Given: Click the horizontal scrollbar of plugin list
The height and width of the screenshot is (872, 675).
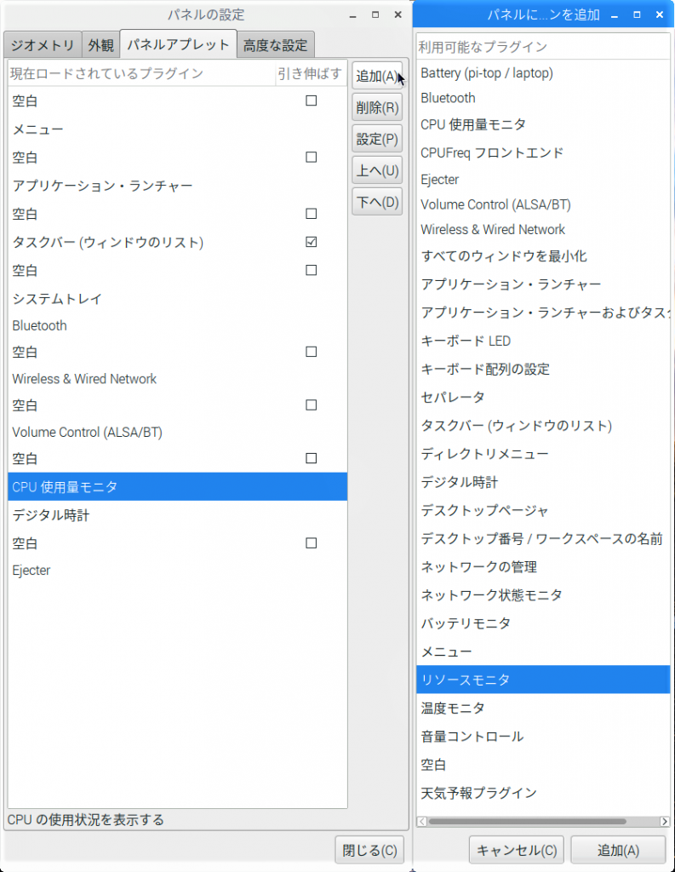Looking at the screenshot, I should coord(528,822).
